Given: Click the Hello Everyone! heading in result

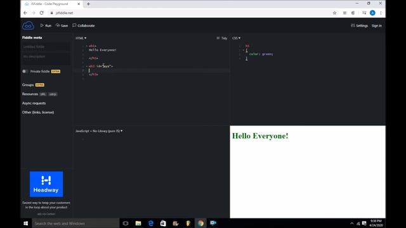Looking at the screenshot, I should 260,136.
